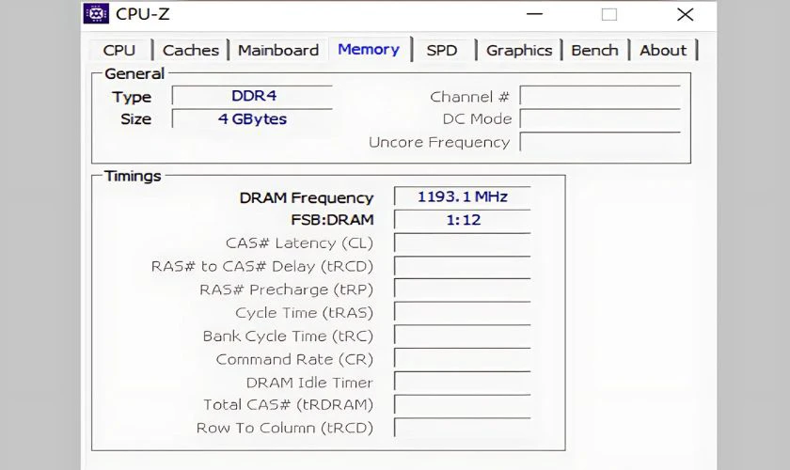Image resolution: width=790 pixels, height=470 pixels.
Task: Click the 'DRAM Idle Timer' label
Action: point(309,383)
